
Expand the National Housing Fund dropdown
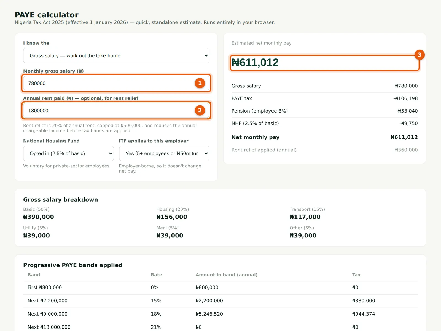click(68, 153)
